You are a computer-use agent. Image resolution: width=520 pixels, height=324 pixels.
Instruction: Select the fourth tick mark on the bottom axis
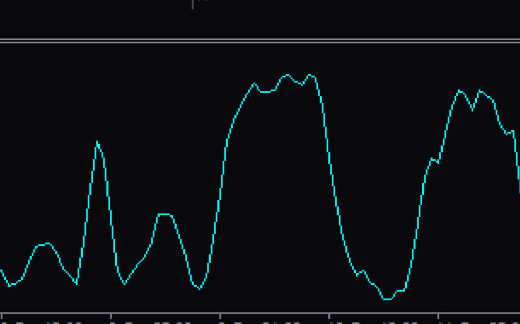coord(329,316)
